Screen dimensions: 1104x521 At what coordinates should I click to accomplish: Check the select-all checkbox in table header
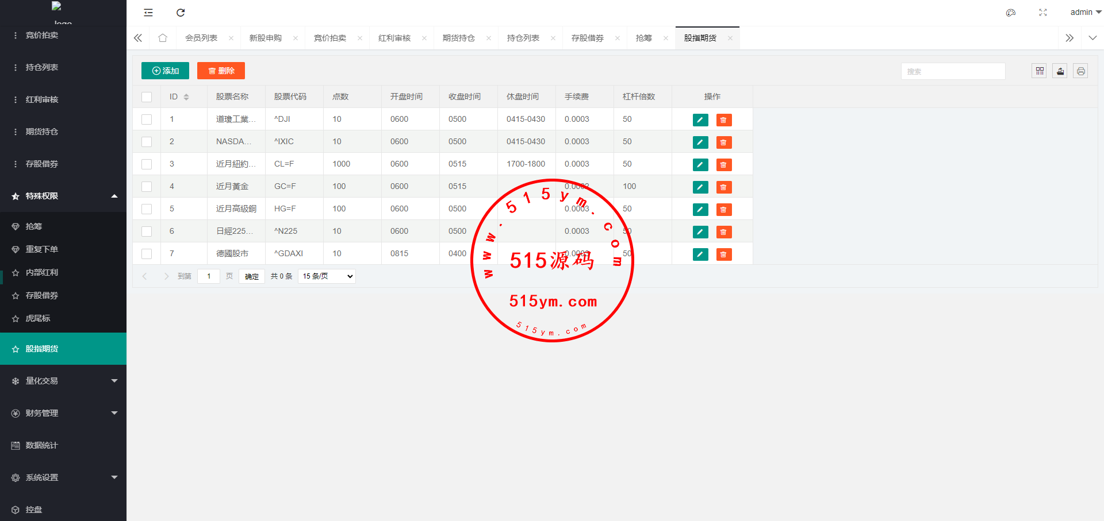[147, 97]
